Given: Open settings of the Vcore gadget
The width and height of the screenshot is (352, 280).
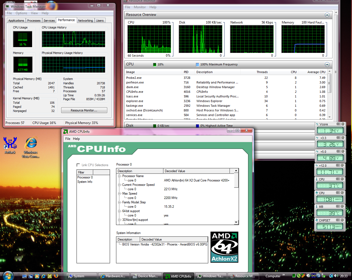Looking at the screenshot, I should click(339, 124).
